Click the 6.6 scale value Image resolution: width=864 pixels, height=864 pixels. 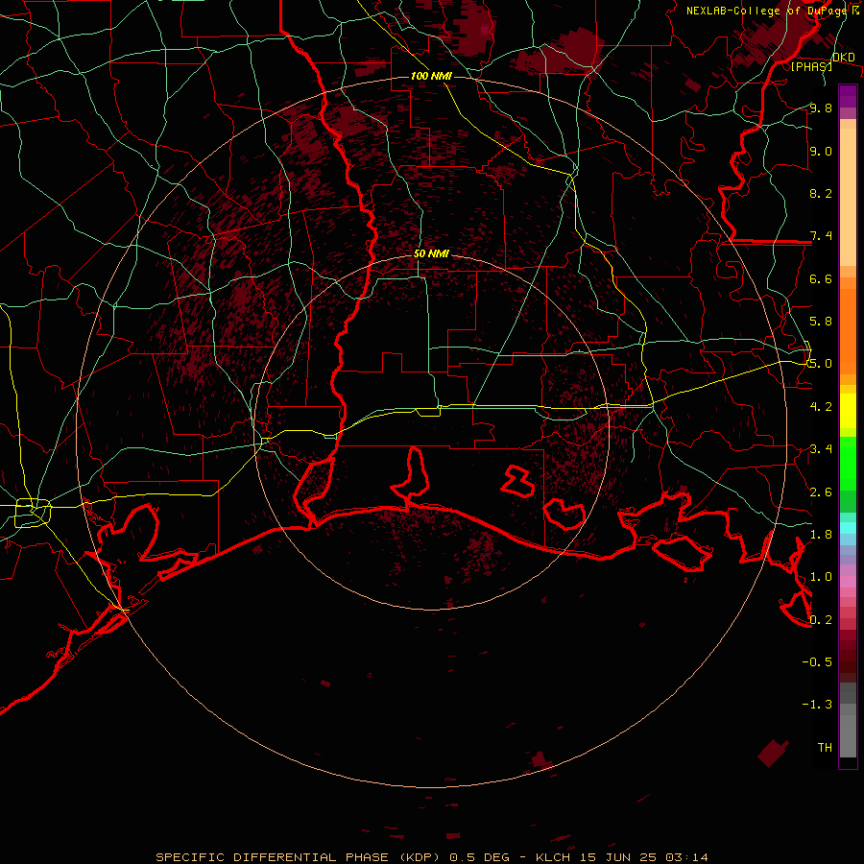(x=821, y=279)
